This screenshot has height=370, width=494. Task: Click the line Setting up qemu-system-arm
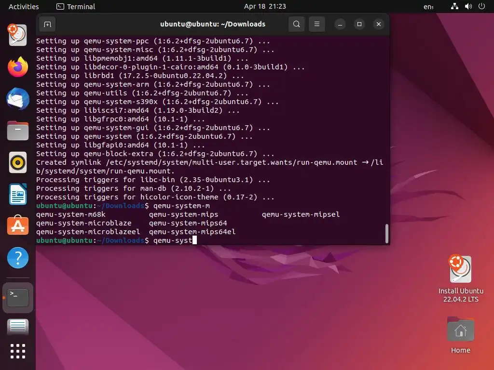tap(153, 85)
